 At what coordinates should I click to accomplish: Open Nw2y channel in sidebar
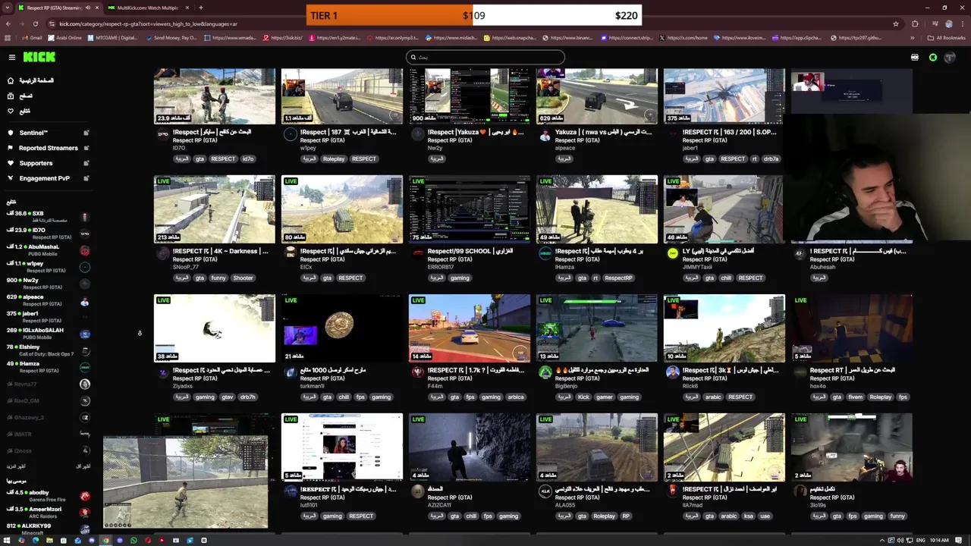tap(47, 283)
